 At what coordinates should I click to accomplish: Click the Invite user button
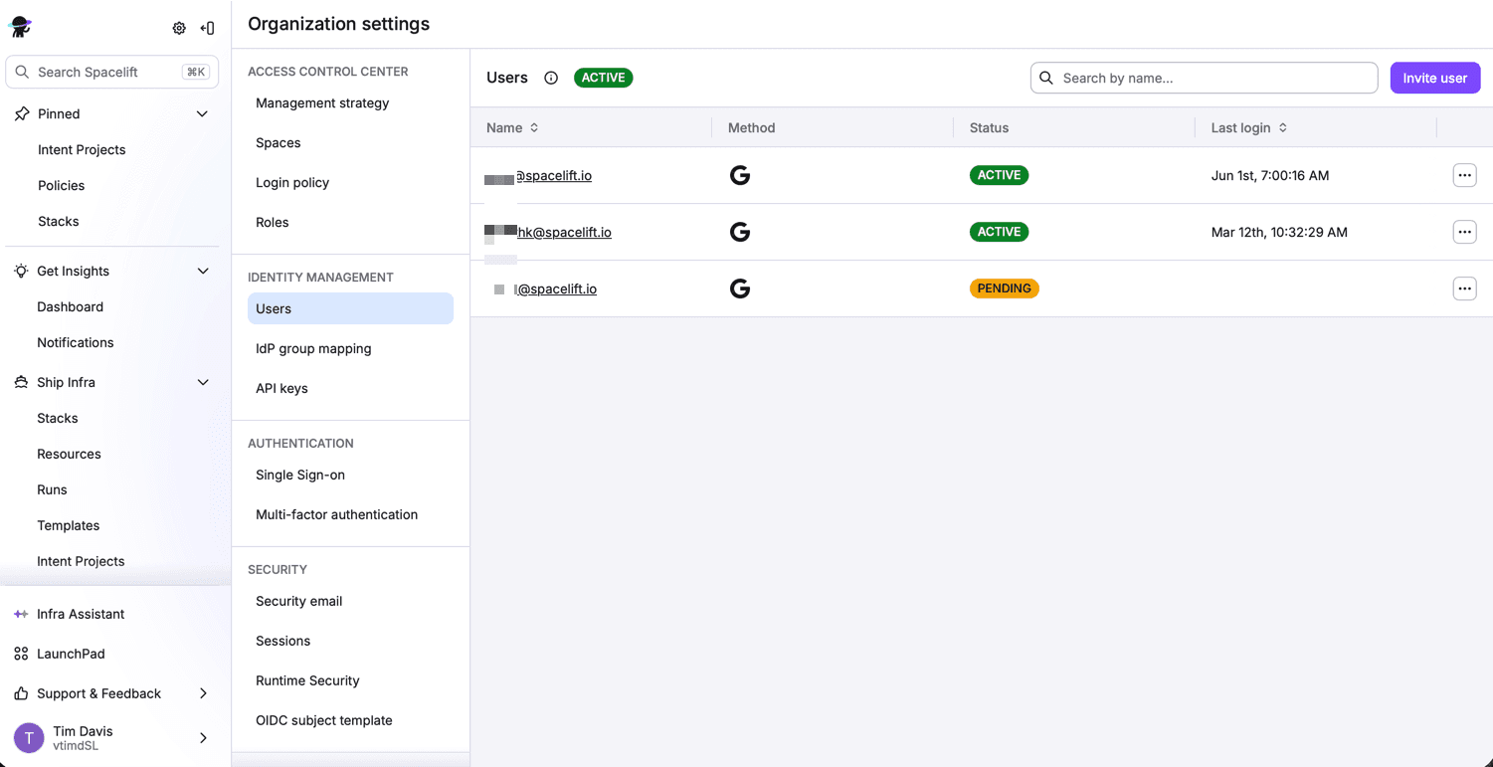[1434, 78]
